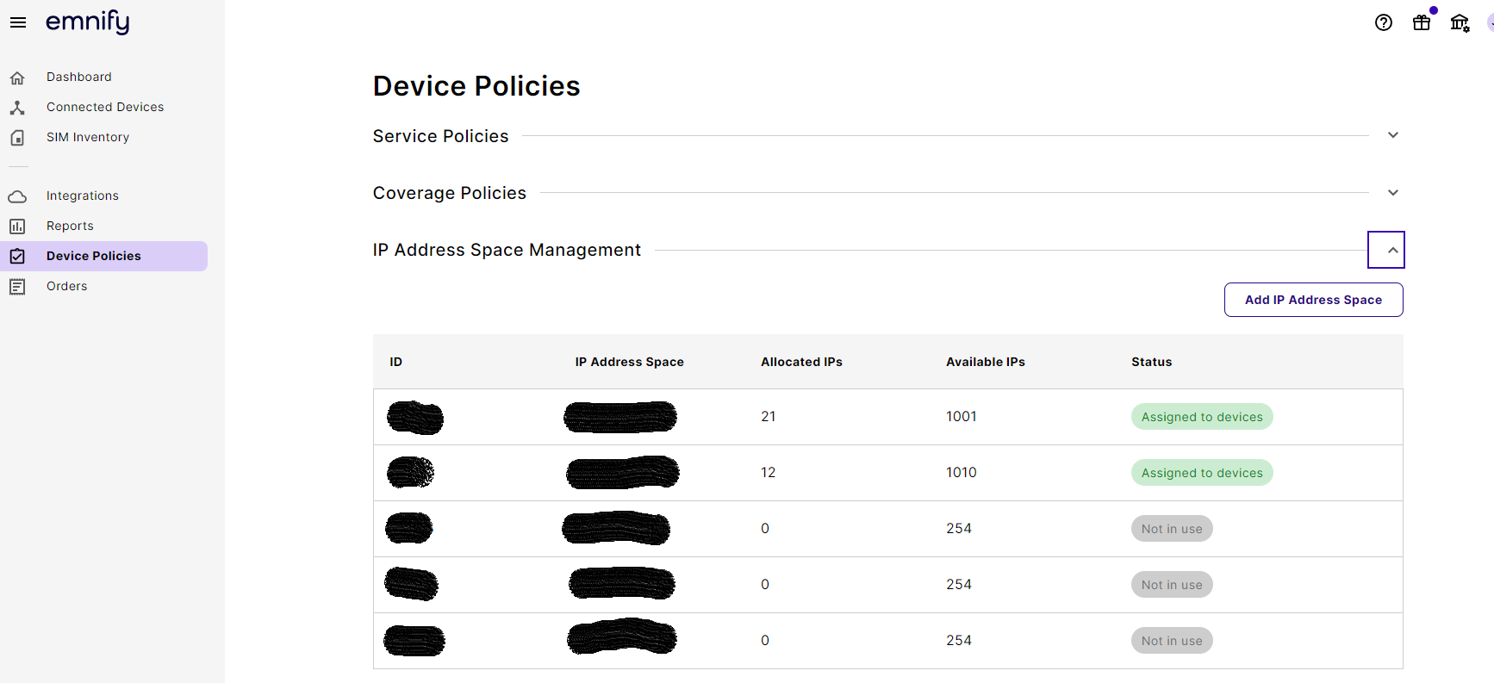Click the Service Policies heading
1494x683 pixels.
[x=441, y=136]
